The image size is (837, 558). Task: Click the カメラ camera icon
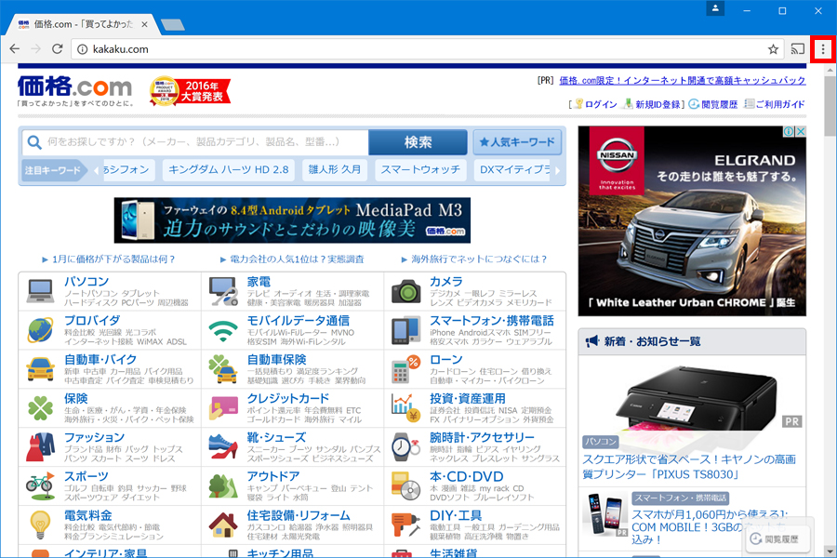coord(406,291)
